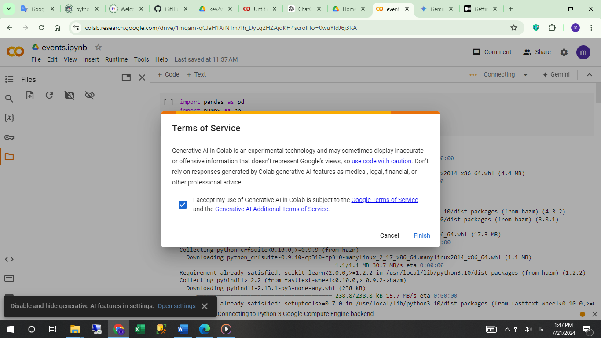Reload the browser page
The width and height of the screenshot is (601, 338).
[41, 28]
